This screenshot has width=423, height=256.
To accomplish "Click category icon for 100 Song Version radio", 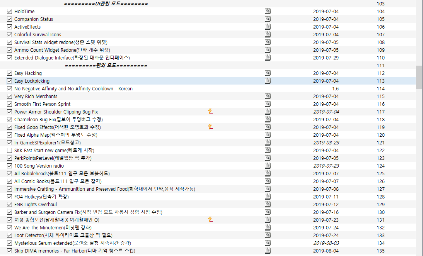I will [x=267, y=166].
